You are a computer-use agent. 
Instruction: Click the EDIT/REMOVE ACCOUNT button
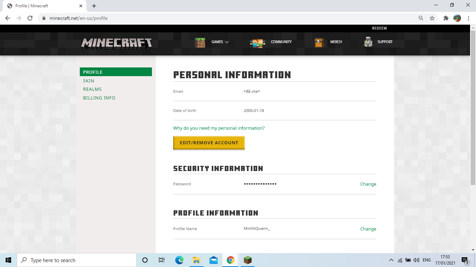tap(209, 143)
